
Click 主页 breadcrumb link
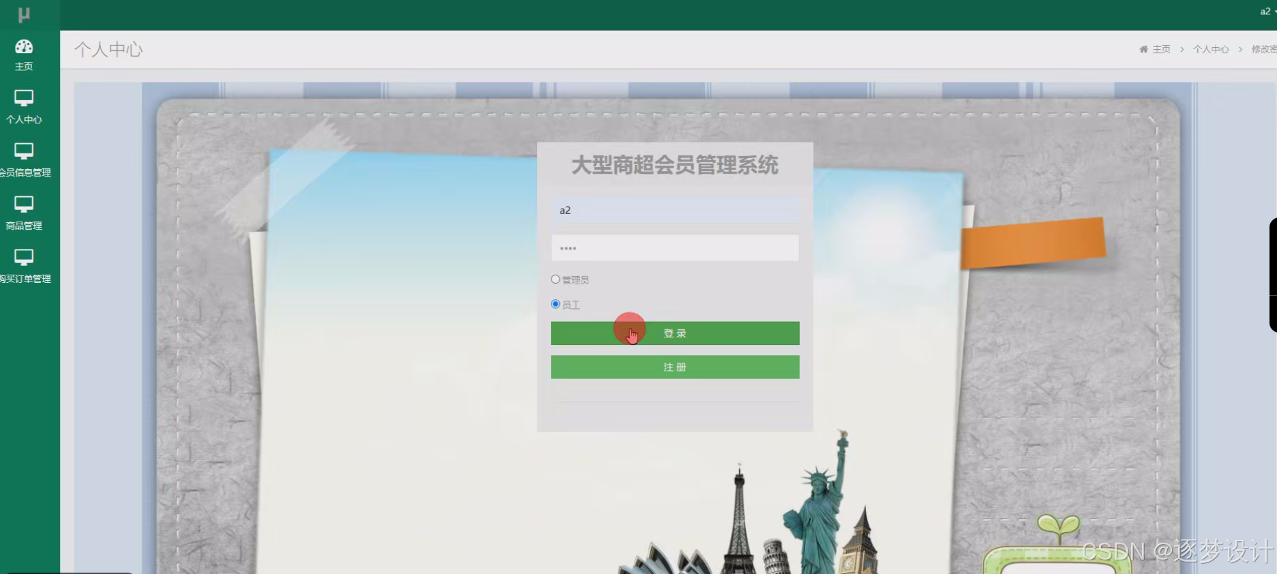(1161, 49)
